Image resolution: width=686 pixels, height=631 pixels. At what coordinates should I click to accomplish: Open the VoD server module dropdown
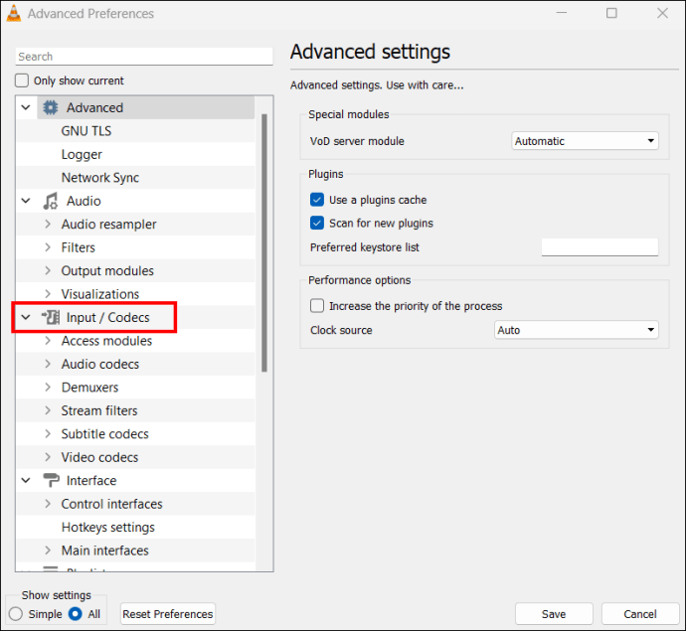click(x=585, y=141)
